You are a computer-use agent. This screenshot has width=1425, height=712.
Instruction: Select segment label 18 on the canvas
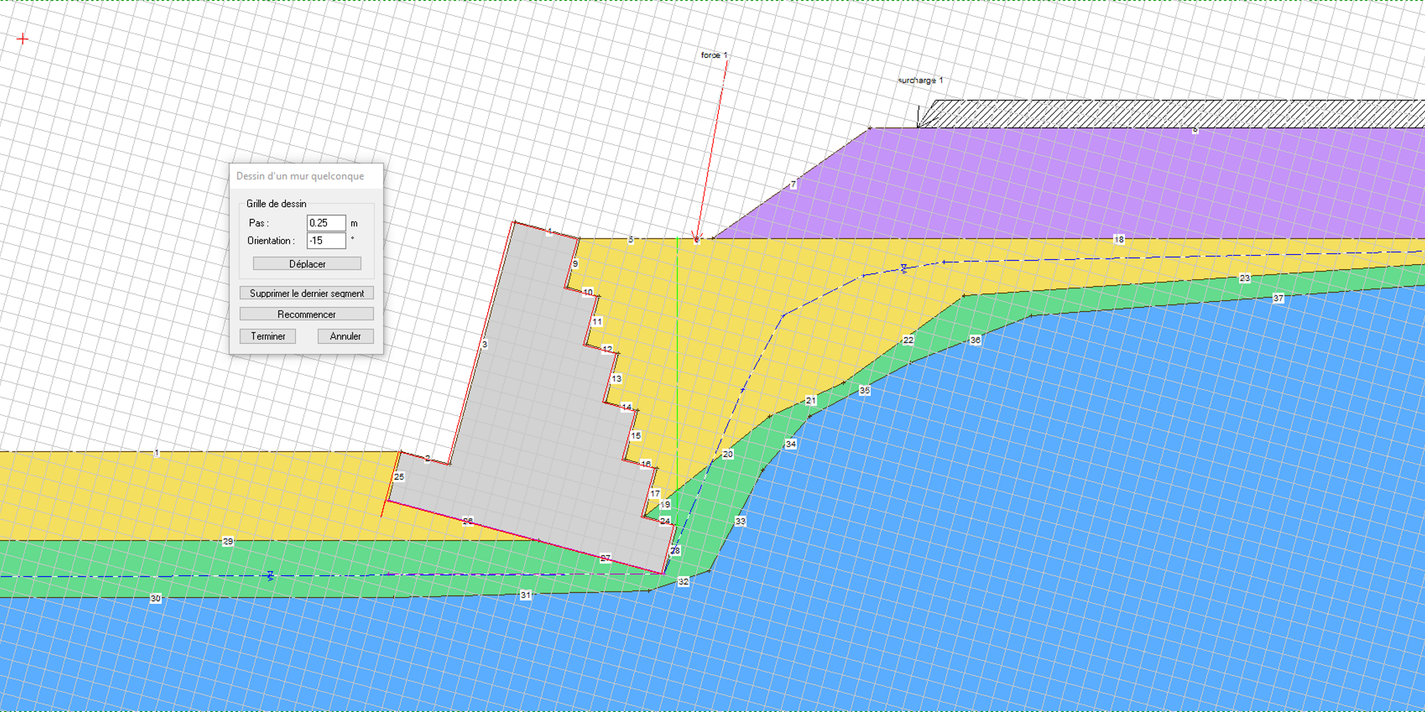[1119, 239]
